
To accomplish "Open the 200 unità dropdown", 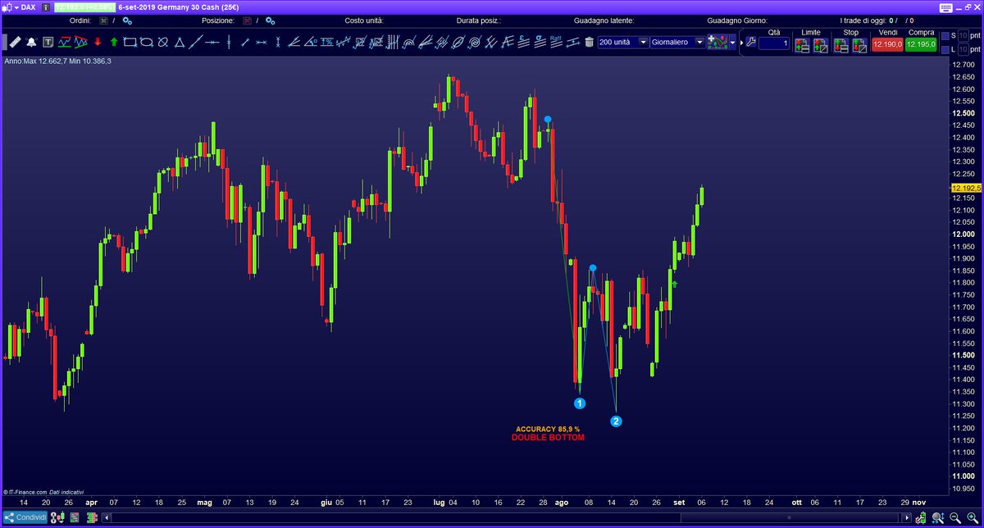I will click(623, 43).
